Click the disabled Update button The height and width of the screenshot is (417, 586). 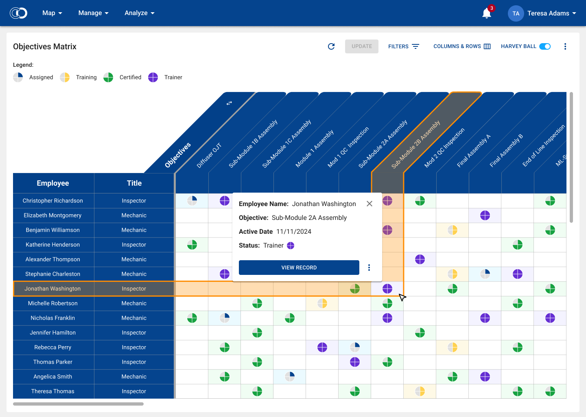(361, 46)
